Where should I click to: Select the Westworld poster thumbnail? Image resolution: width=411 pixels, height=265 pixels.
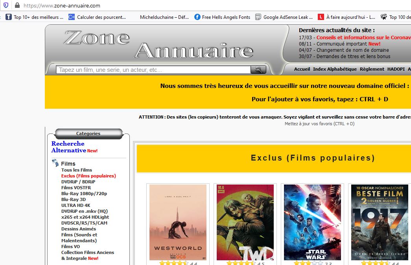click(178, 222)
